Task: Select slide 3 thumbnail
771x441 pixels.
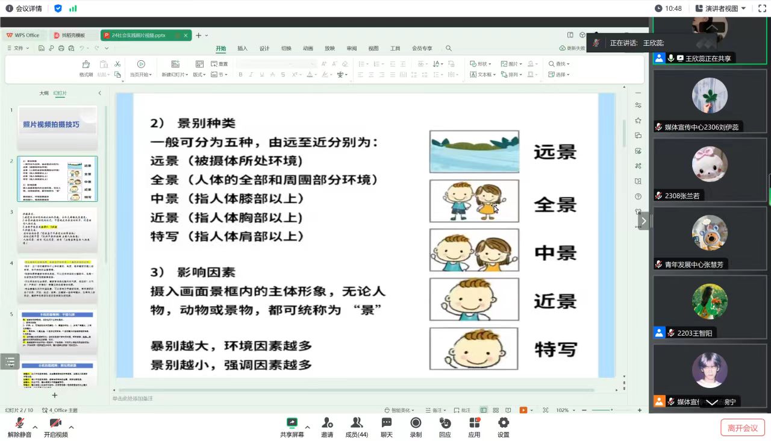Action: [x=57, y=230]
